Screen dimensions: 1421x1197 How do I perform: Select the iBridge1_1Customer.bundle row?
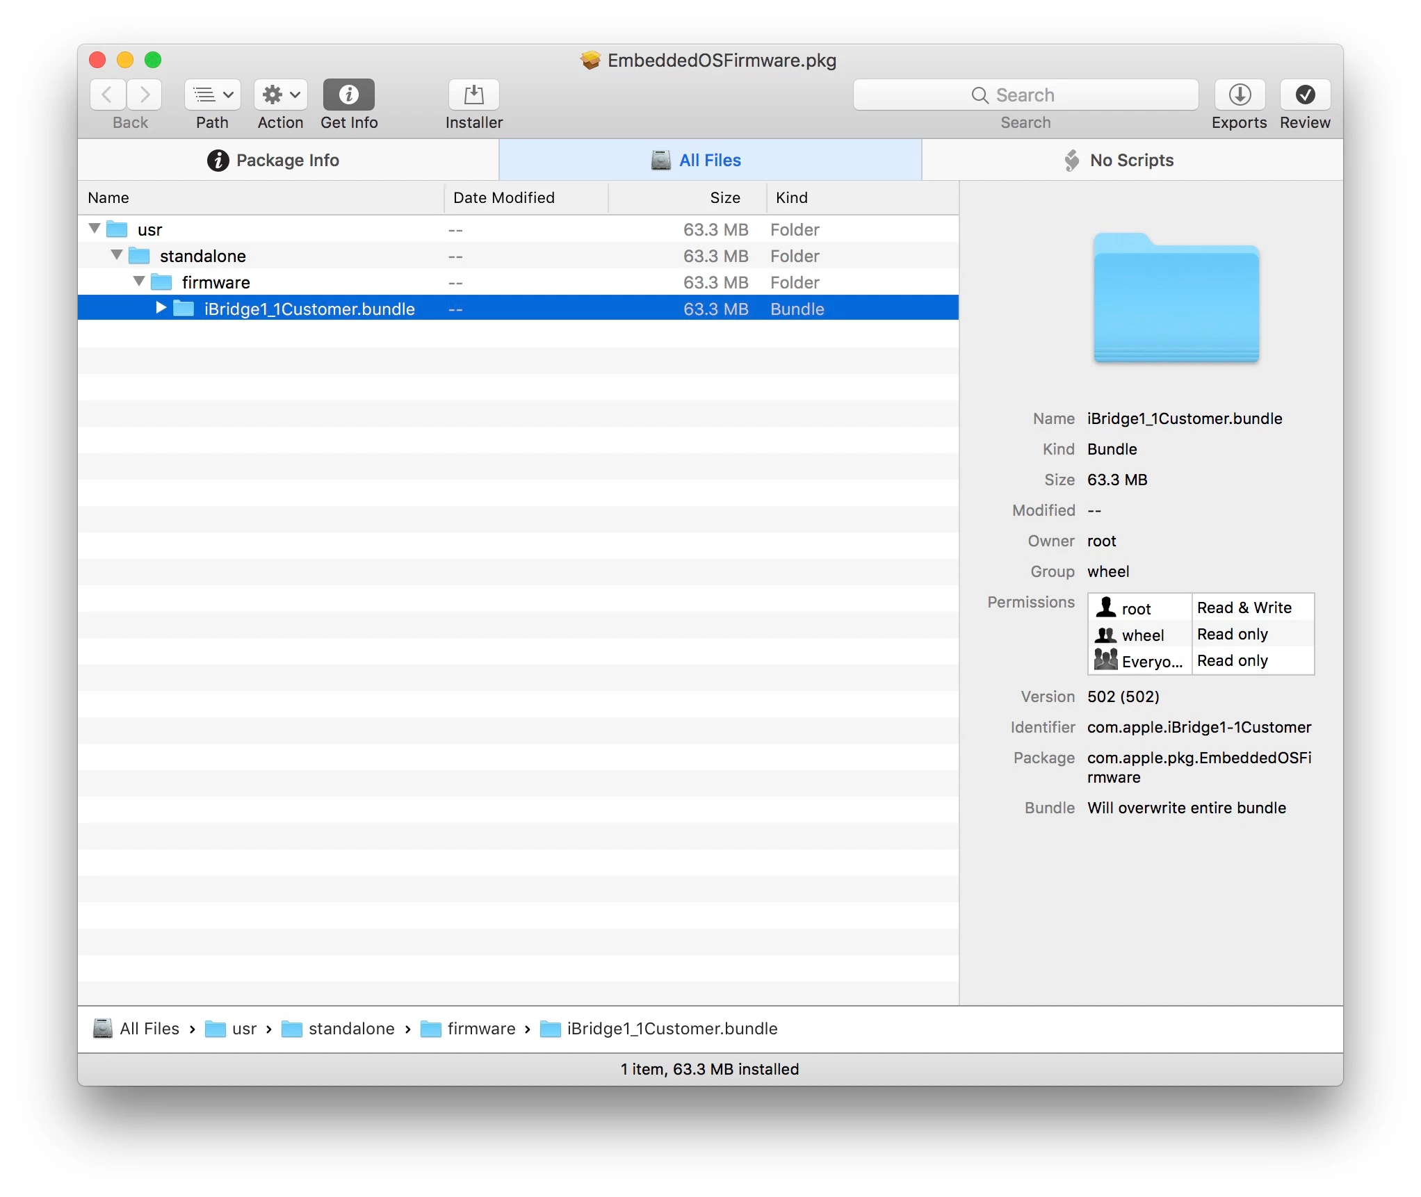point(518,309)
